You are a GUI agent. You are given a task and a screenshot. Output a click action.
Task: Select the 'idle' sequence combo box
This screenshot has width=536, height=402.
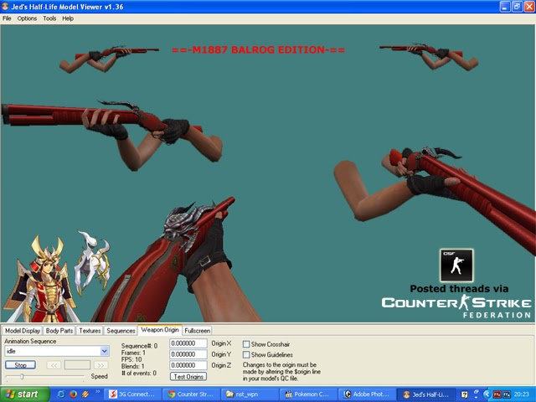pyautogui.click(x=57, y=351)
